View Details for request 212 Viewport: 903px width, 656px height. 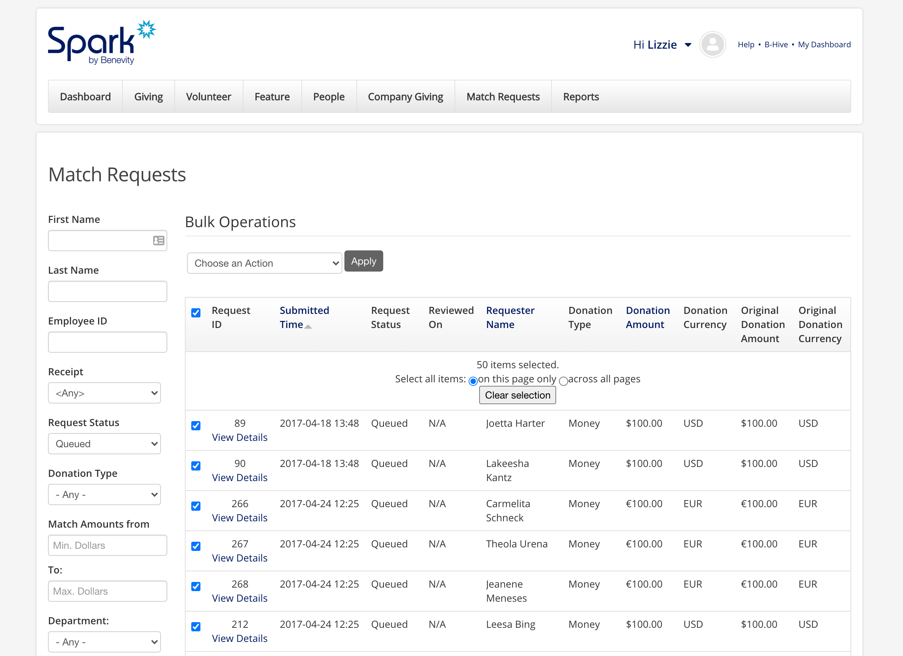(x=240, y=638)
